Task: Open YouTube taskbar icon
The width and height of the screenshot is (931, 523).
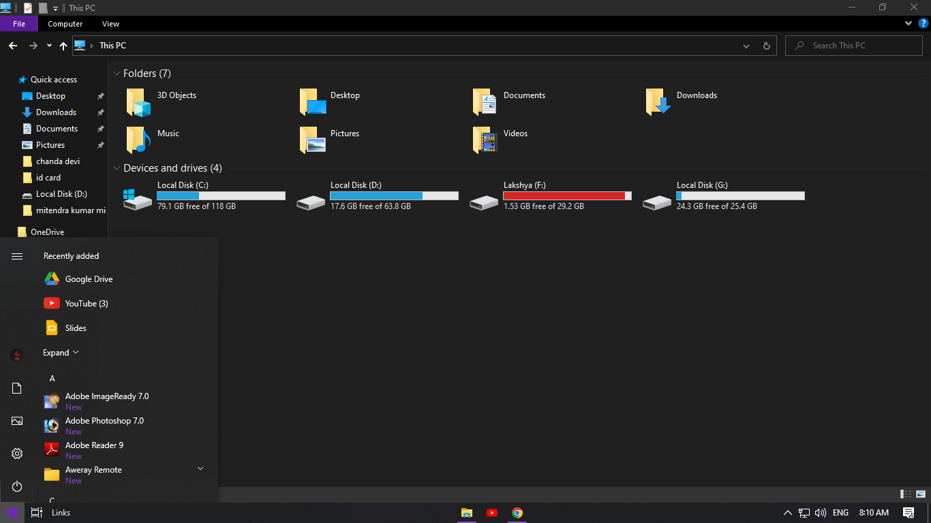Action: coord(492,513)
